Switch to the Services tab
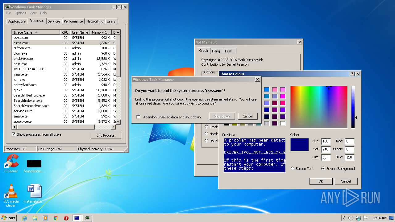This screenshot has width=395, height=222. tap(54, 21)
